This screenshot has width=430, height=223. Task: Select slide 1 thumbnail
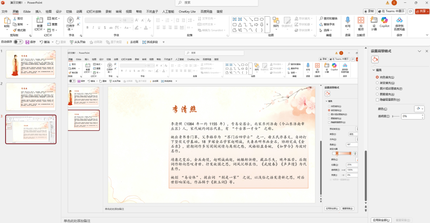[x=31, y=64]
